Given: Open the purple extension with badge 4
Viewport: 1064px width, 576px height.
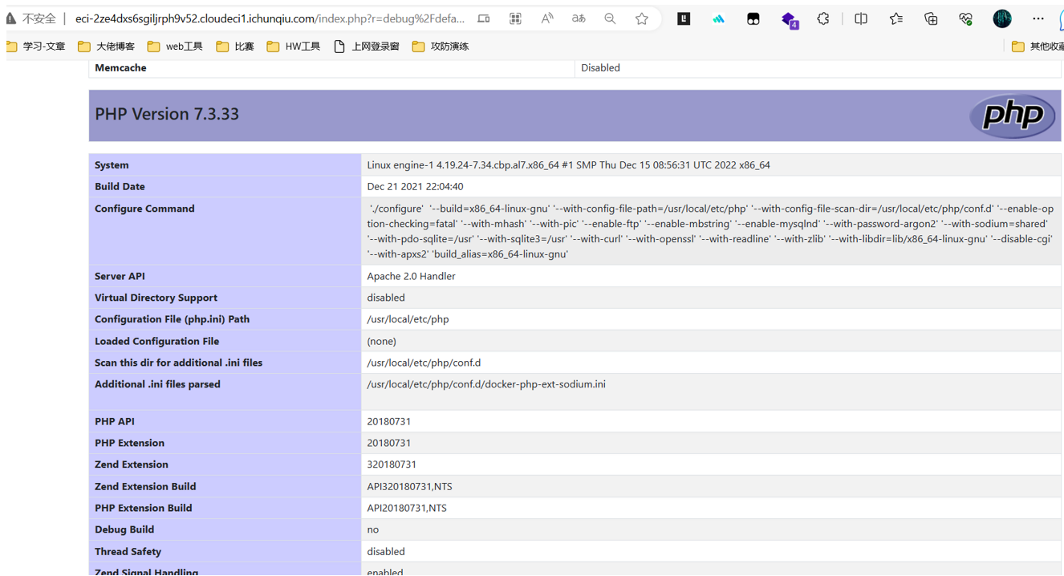Looking at the screenshot, I should click(x=790, y=19).
